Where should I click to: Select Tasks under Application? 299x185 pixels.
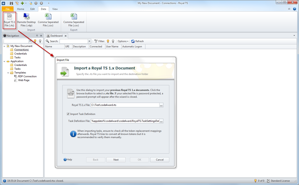click(17, 69)
